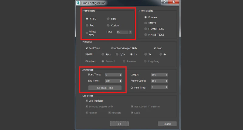The width and height of the screenshot is (243, 130).
Task: Uncheck the Use TrackBar checkbox
Action: (x=87, y=101)
